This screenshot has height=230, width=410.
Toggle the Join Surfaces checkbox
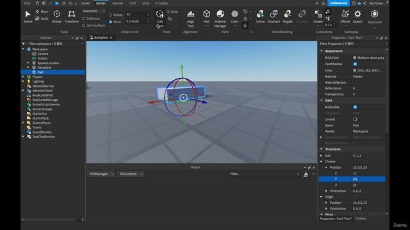pyautogui.click(x=84, y=26)
